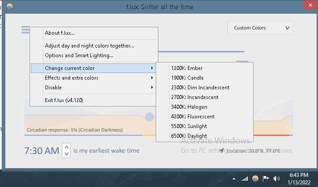Select 2300K: Dim Incandescent
The height and width of the screenshot is (187, 318).
point(205,88)
